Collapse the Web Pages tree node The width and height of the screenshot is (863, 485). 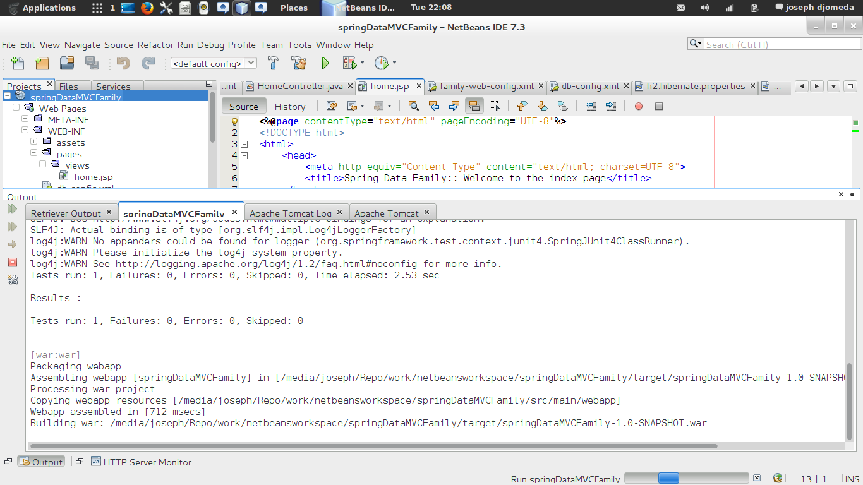coord(16,108)
